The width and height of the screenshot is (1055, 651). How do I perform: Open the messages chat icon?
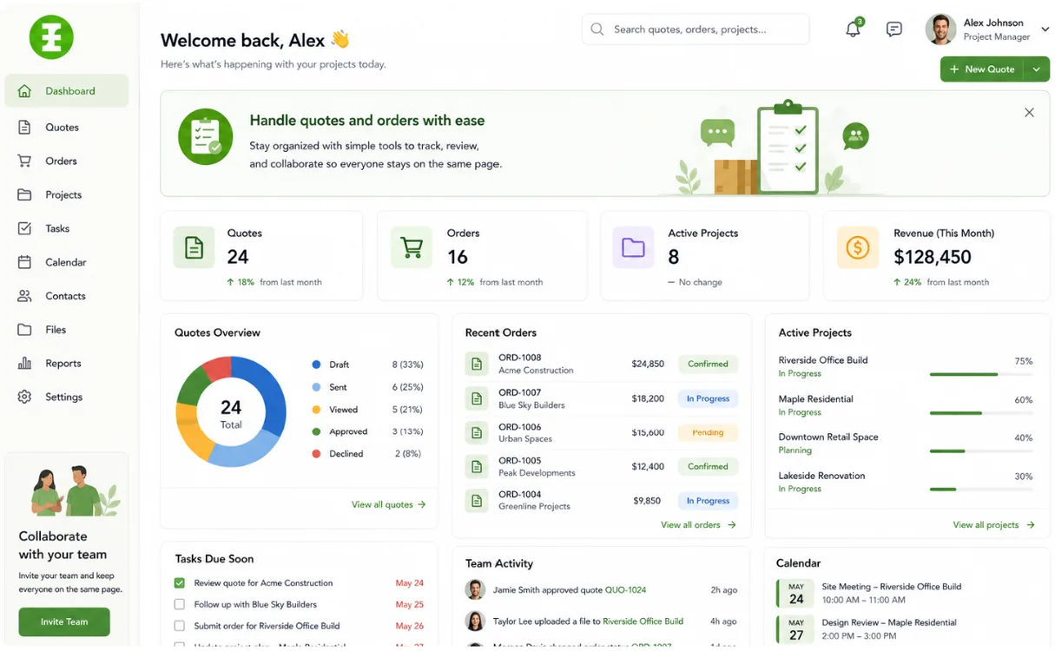[x=893, y=30]
